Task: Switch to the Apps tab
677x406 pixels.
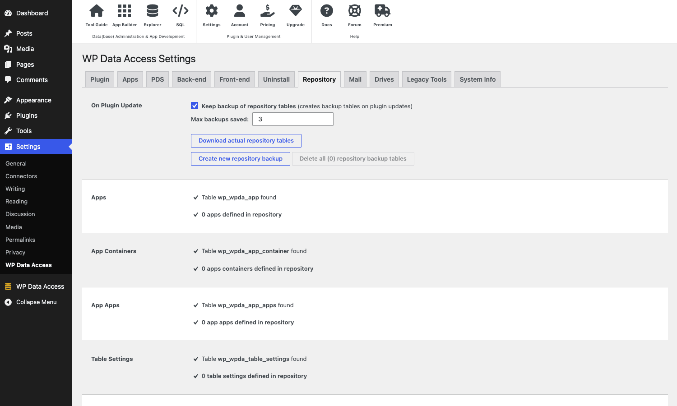Action: coord(130,79)
